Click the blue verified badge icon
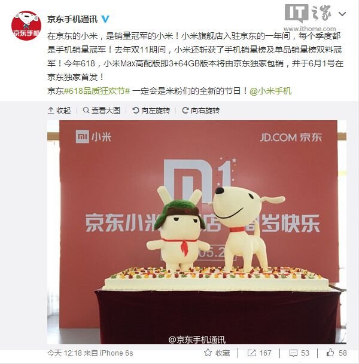This screenshot has height=364, width=359. coord(105,19)
